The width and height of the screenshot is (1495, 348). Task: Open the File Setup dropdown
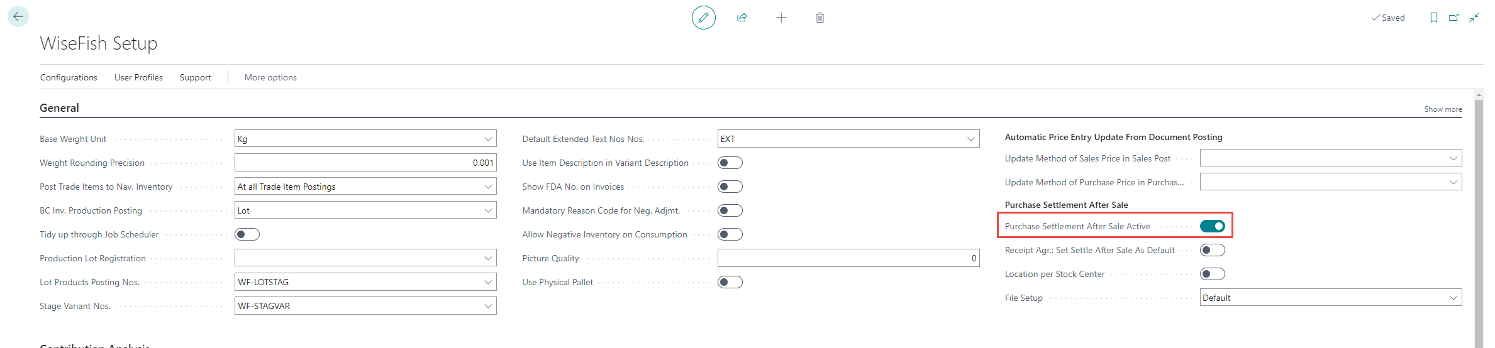click(x=1453, y=298)
